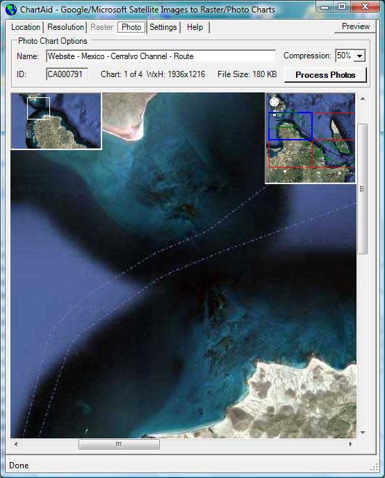The image size is (385, 478).
Task: Open the Settings tab
Action: pos(163,27)
